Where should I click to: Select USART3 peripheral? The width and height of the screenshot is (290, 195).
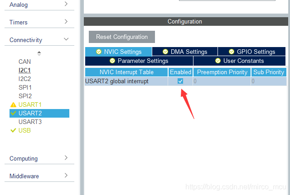pos(30,122)
